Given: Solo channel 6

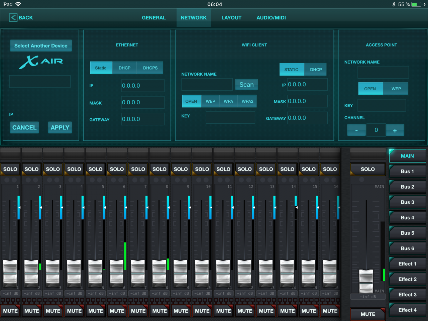Looking at the screenshot, I should 117,169.
